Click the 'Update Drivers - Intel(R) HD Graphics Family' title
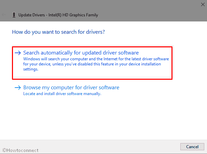The width and height of the screenshot is (207, 154). click(58, 15)
